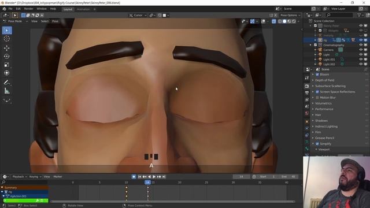The image size is (370, 208).
Task: Click the Blender logo menu icon
Action: point(4,9)
